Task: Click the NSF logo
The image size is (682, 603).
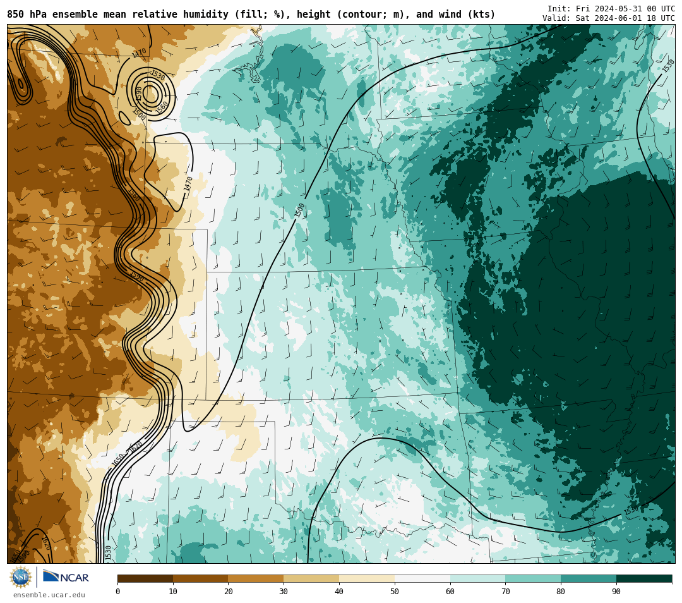Action: pyautogui.click(x=20, y=578)
